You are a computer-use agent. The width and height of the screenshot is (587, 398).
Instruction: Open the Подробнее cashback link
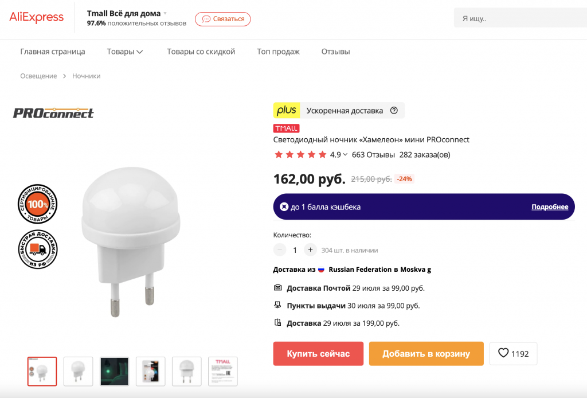(549, 207)
